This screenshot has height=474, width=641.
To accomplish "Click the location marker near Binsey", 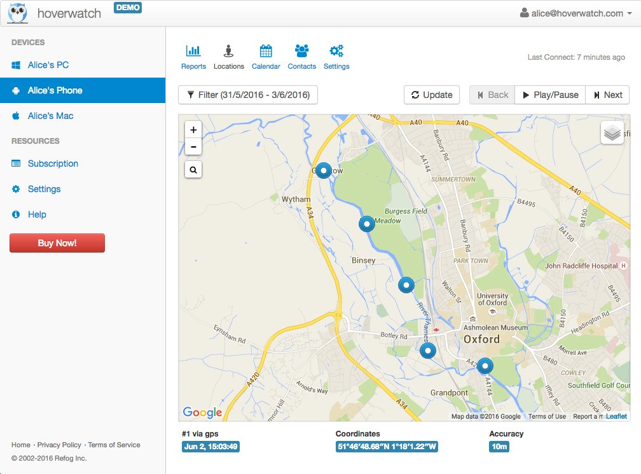I will (x=366, y=224).
